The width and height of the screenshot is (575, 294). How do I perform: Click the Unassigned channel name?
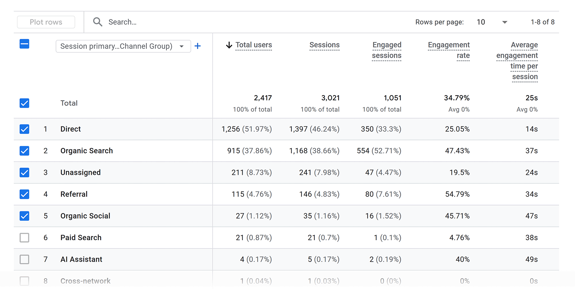pos(80,173)
